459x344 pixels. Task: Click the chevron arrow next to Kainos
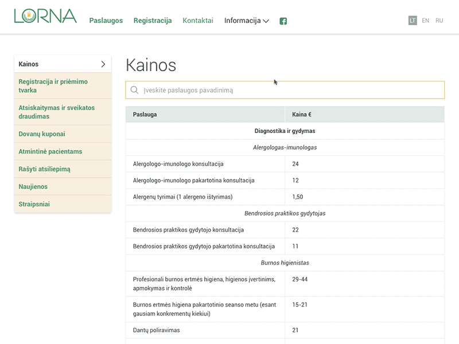pos(103,64)
